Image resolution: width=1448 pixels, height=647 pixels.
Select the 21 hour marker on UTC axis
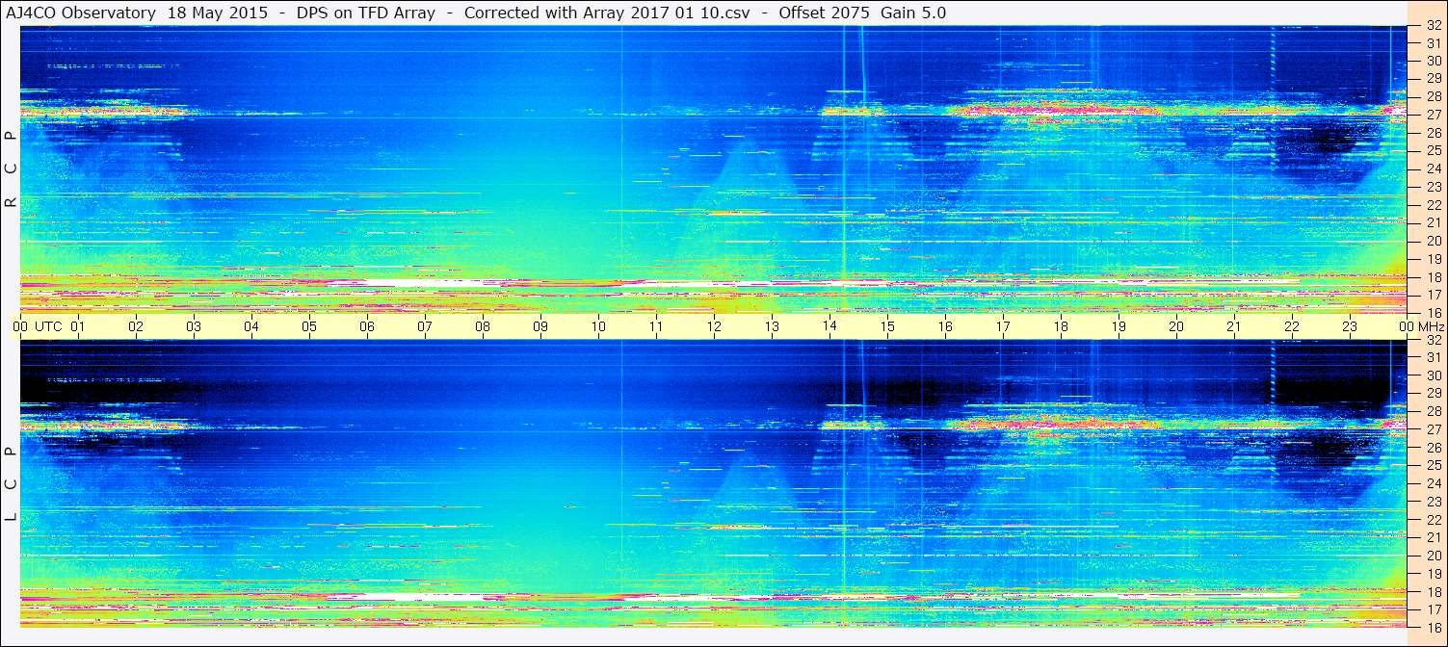tap(1234, 326)
